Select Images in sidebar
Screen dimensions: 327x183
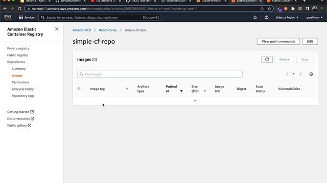[x=17, y=76]
